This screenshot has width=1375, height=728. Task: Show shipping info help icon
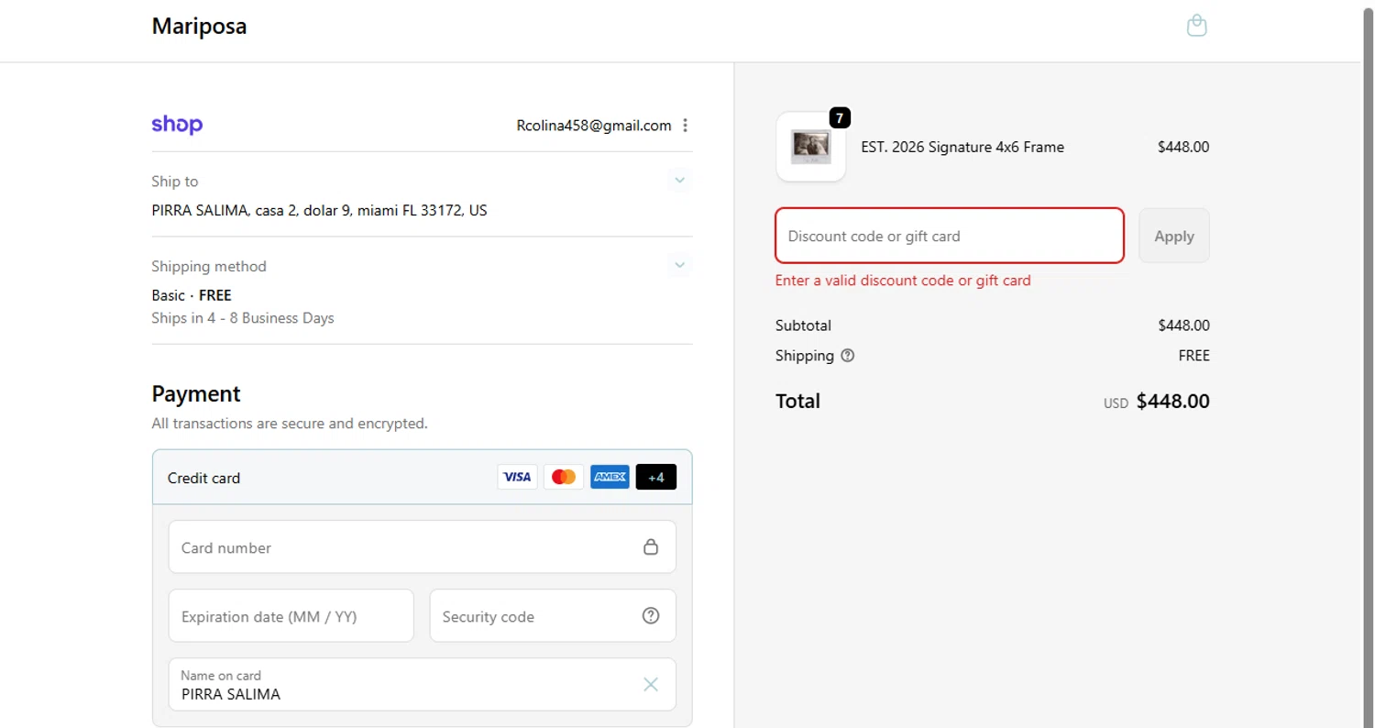click(848, 356)
